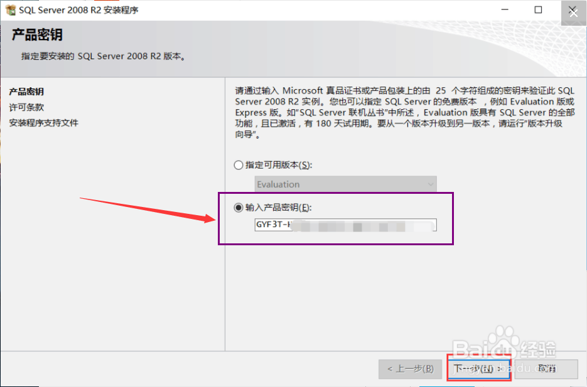This screenshot has width=587, height=387.
Task: Click the product key description paragraph
Action: [x=405, y=112]
